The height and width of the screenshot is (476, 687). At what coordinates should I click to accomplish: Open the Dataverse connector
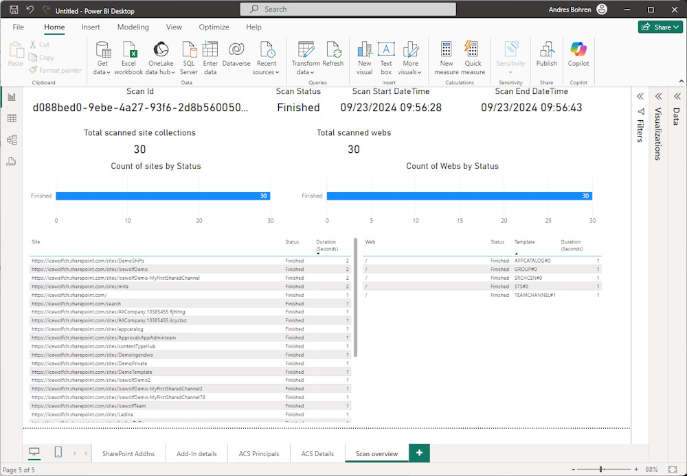[236, 54]
